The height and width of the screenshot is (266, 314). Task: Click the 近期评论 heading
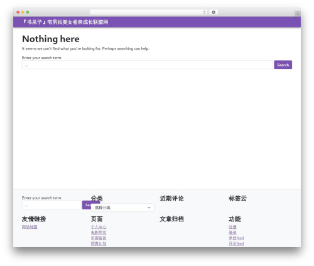171,198
